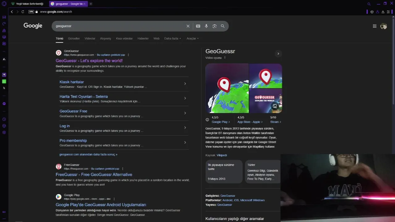
Task: Open new tab with plus button
Action: 91,4
